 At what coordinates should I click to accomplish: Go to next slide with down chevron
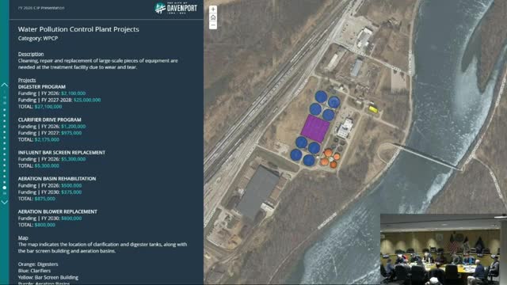click(5, 203)
